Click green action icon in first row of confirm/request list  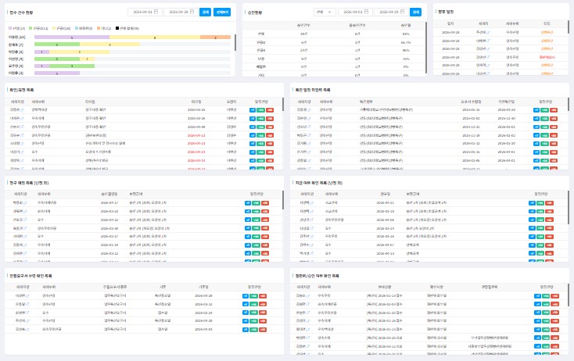260,110
